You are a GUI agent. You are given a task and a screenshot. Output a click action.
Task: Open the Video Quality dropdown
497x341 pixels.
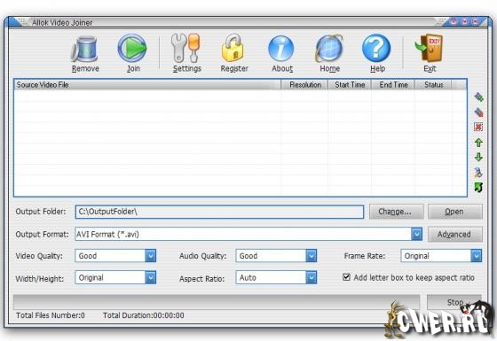151,256
